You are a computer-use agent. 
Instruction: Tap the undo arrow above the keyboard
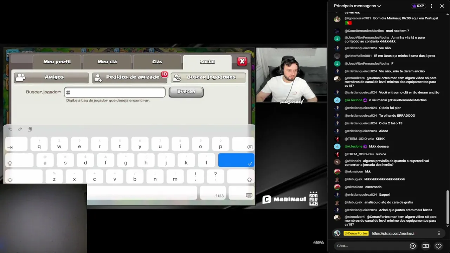coord(10,129)
